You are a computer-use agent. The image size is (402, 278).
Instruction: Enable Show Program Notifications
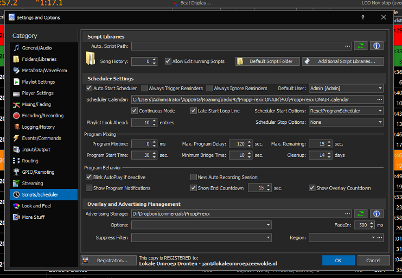point(89,188)
